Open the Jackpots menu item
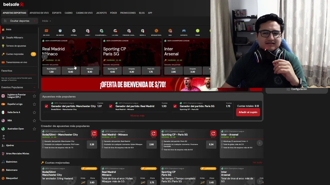330x185 pixels. click(x=101, y=13)
